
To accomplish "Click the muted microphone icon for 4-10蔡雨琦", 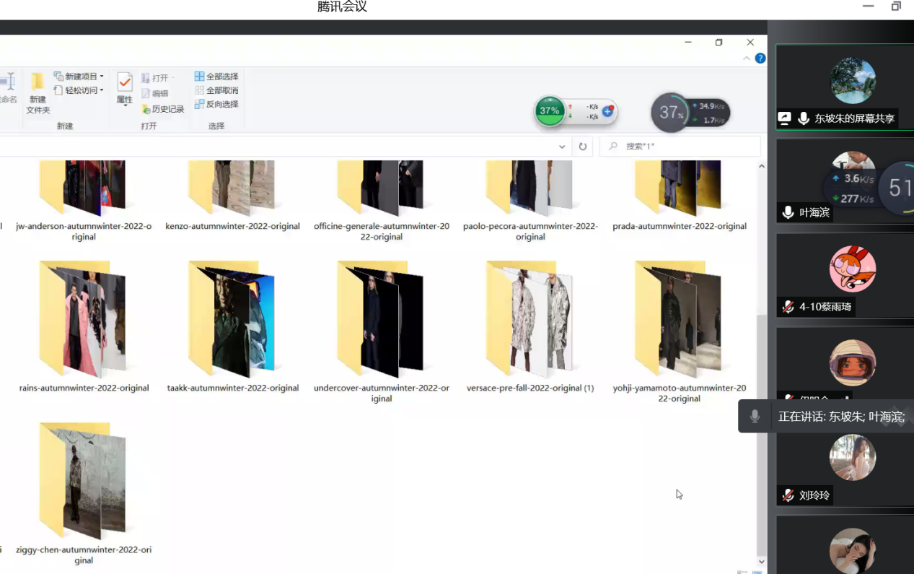I will point(788,307).
